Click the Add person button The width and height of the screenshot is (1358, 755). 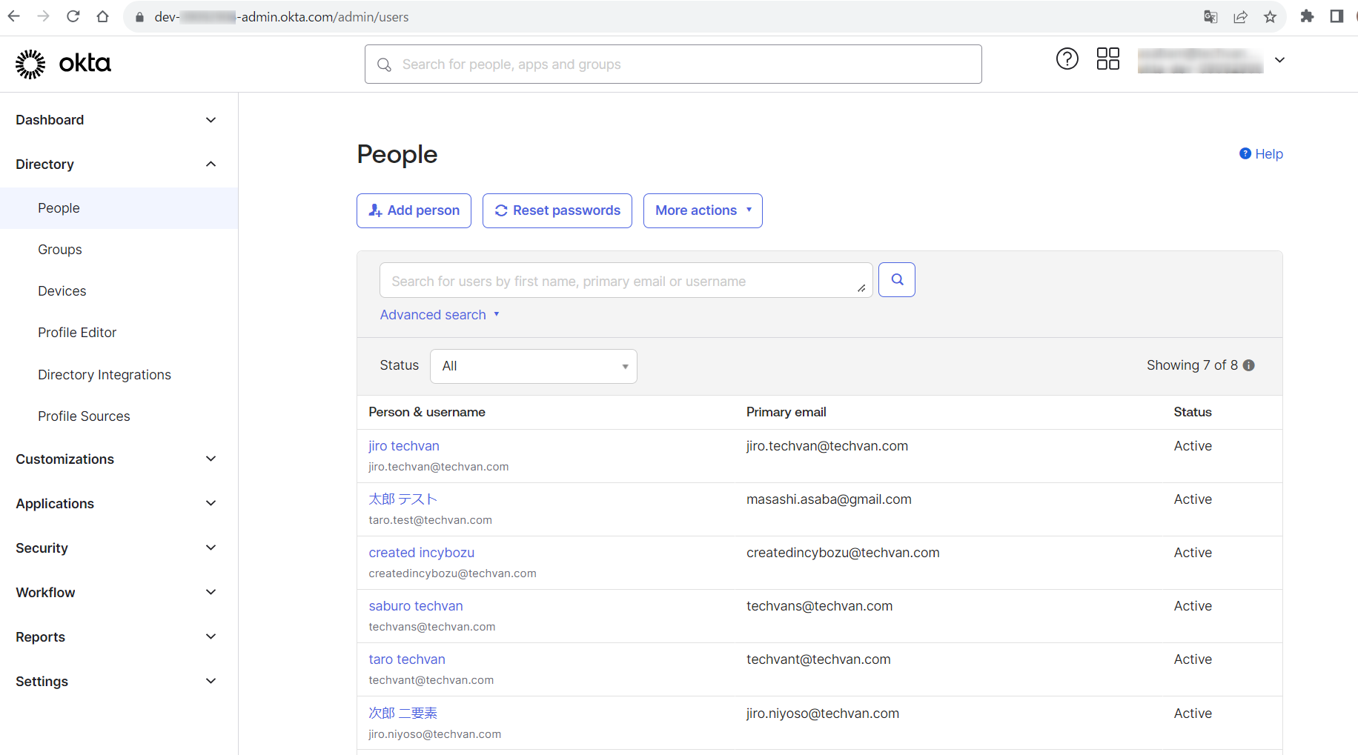click(x=414, y=210)
